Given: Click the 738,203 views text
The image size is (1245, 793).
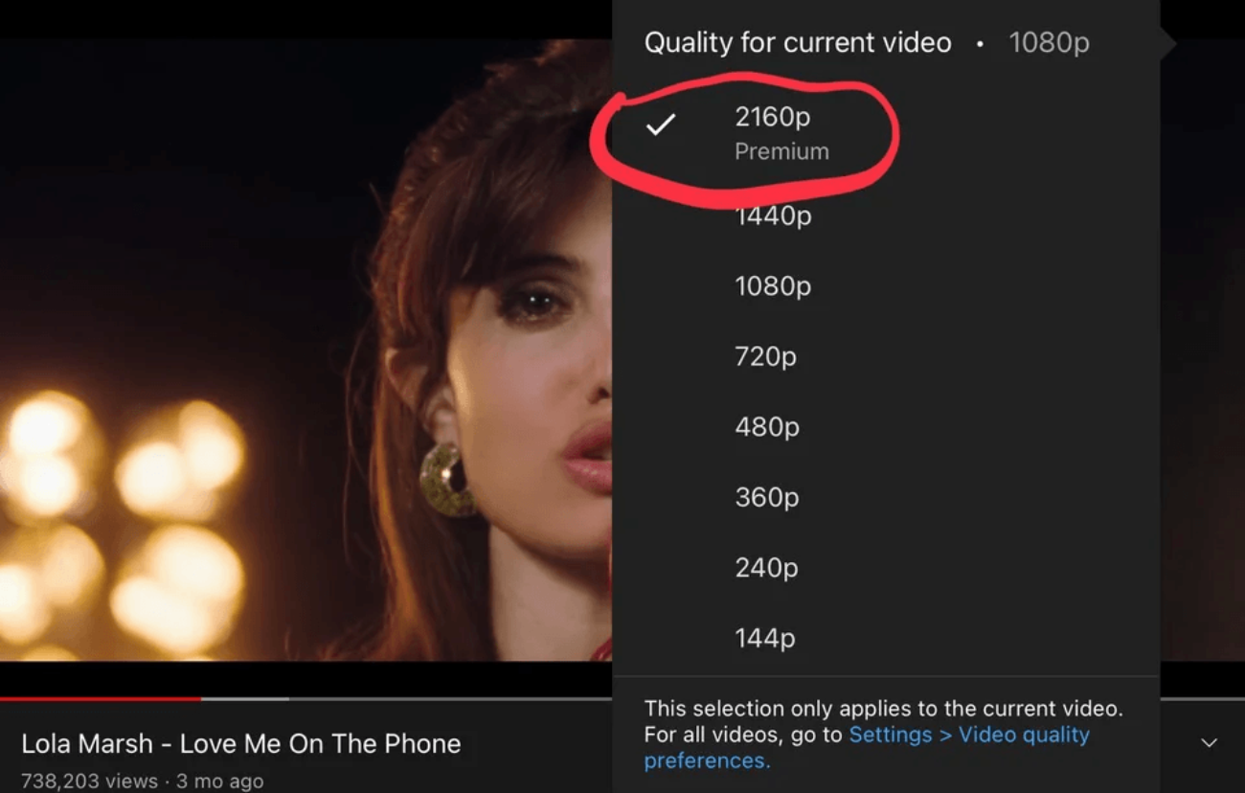Looking at the screenshot, I should (x=86, y=781).
